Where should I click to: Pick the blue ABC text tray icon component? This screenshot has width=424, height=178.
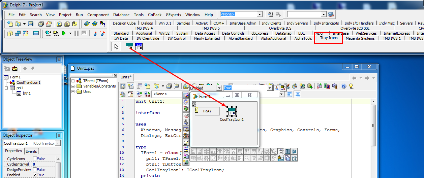pos(139,47)
